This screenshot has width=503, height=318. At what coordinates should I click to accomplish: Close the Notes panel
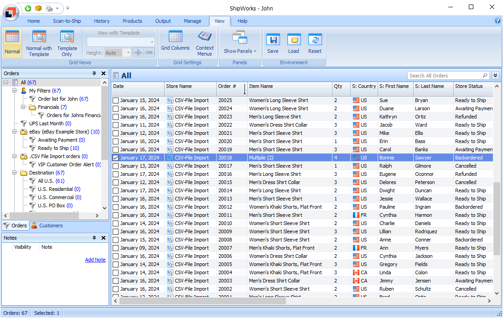[x=104, y=238]
